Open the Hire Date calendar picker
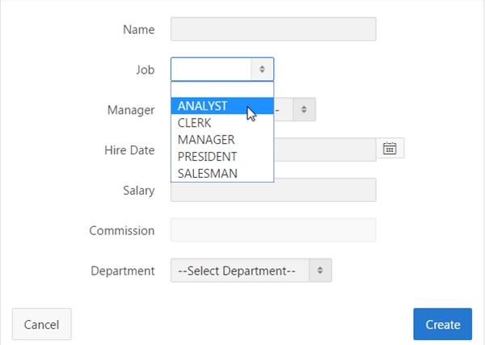This screenshot has width=485, height=345. tap(390, 149)
